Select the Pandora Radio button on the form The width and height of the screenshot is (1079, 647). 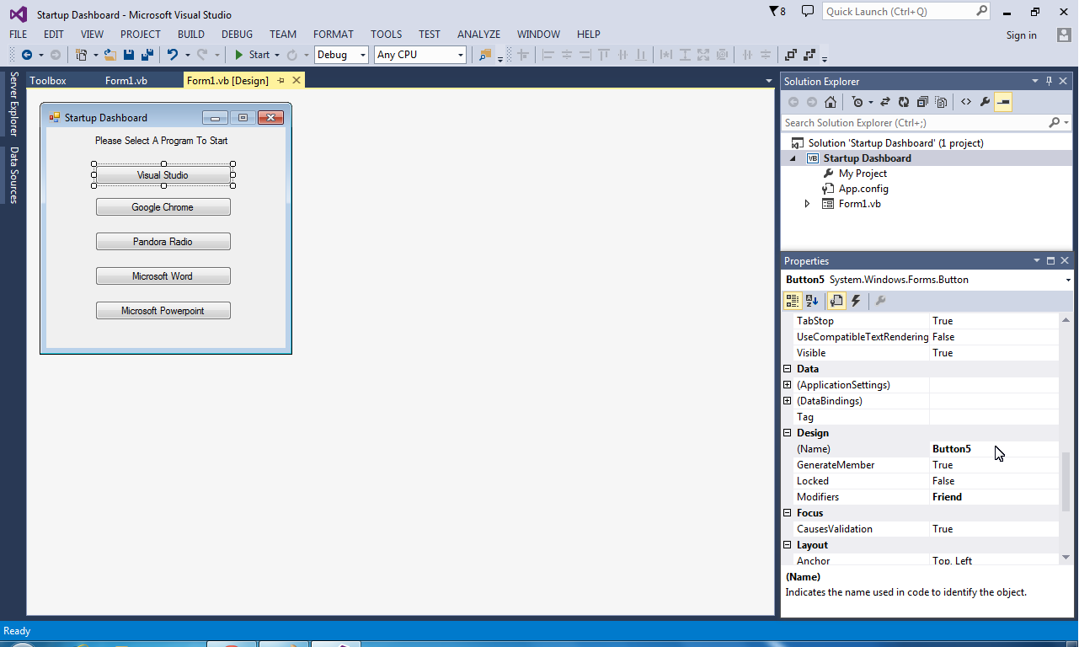tap(163, 242)
